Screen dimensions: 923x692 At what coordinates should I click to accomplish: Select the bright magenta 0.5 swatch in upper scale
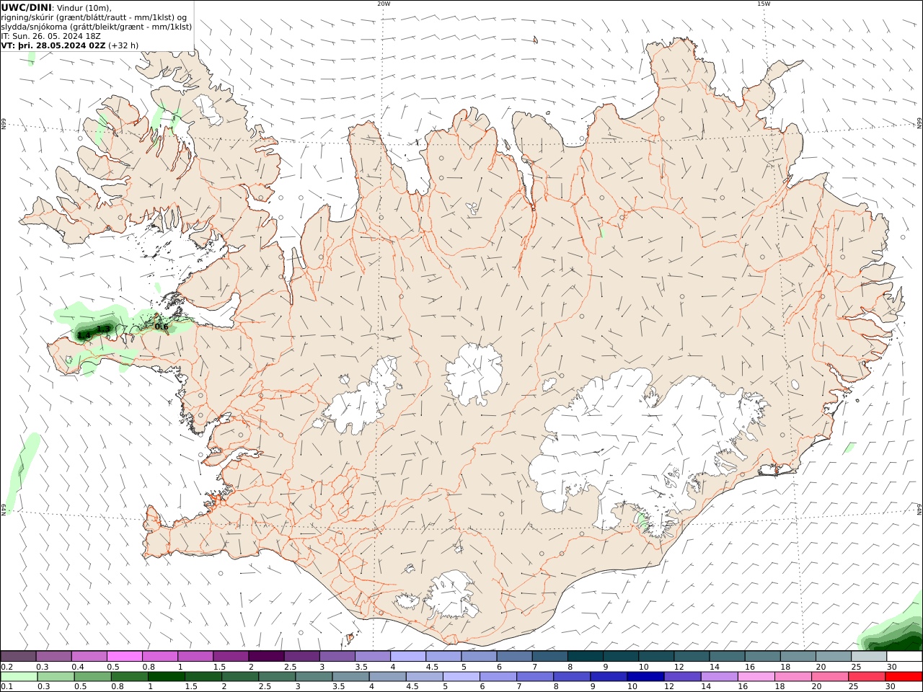pos(124,656)
